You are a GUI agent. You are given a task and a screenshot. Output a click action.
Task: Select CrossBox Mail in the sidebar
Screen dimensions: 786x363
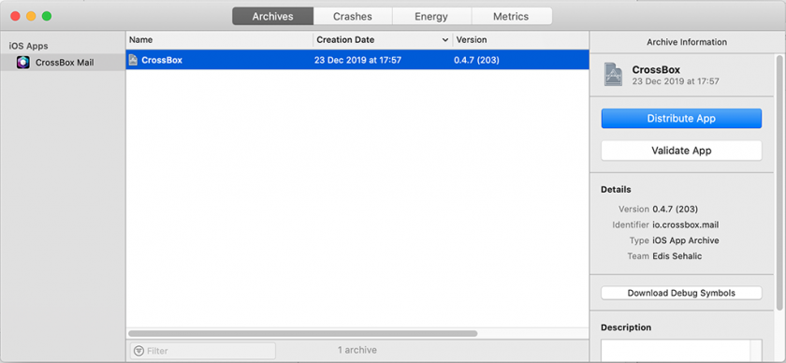coord(63,63)
